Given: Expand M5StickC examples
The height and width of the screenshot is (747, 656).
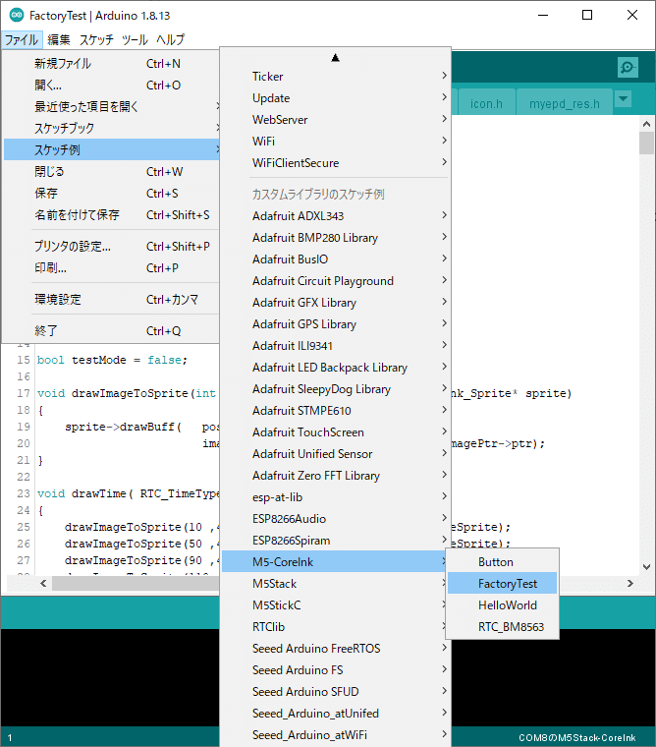Looking at the screenshot, I should click(x=335, y=605).
